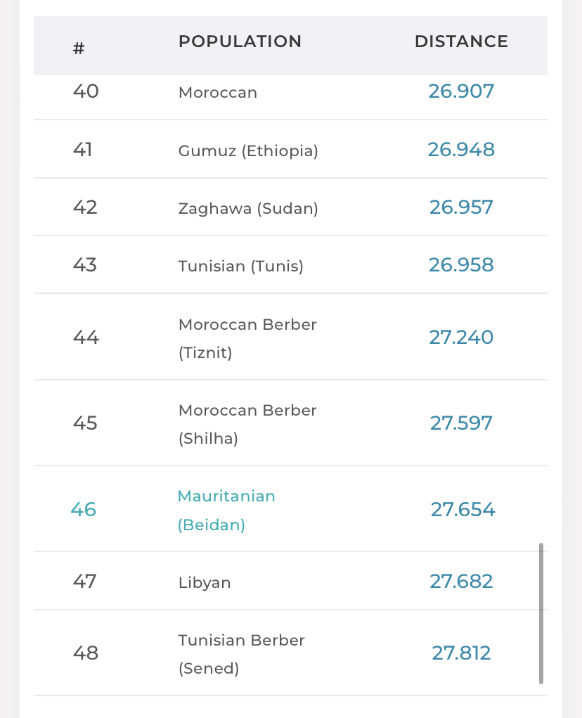Click the DISTANCE column header
The image size is (582, 718).
(461, 41)
